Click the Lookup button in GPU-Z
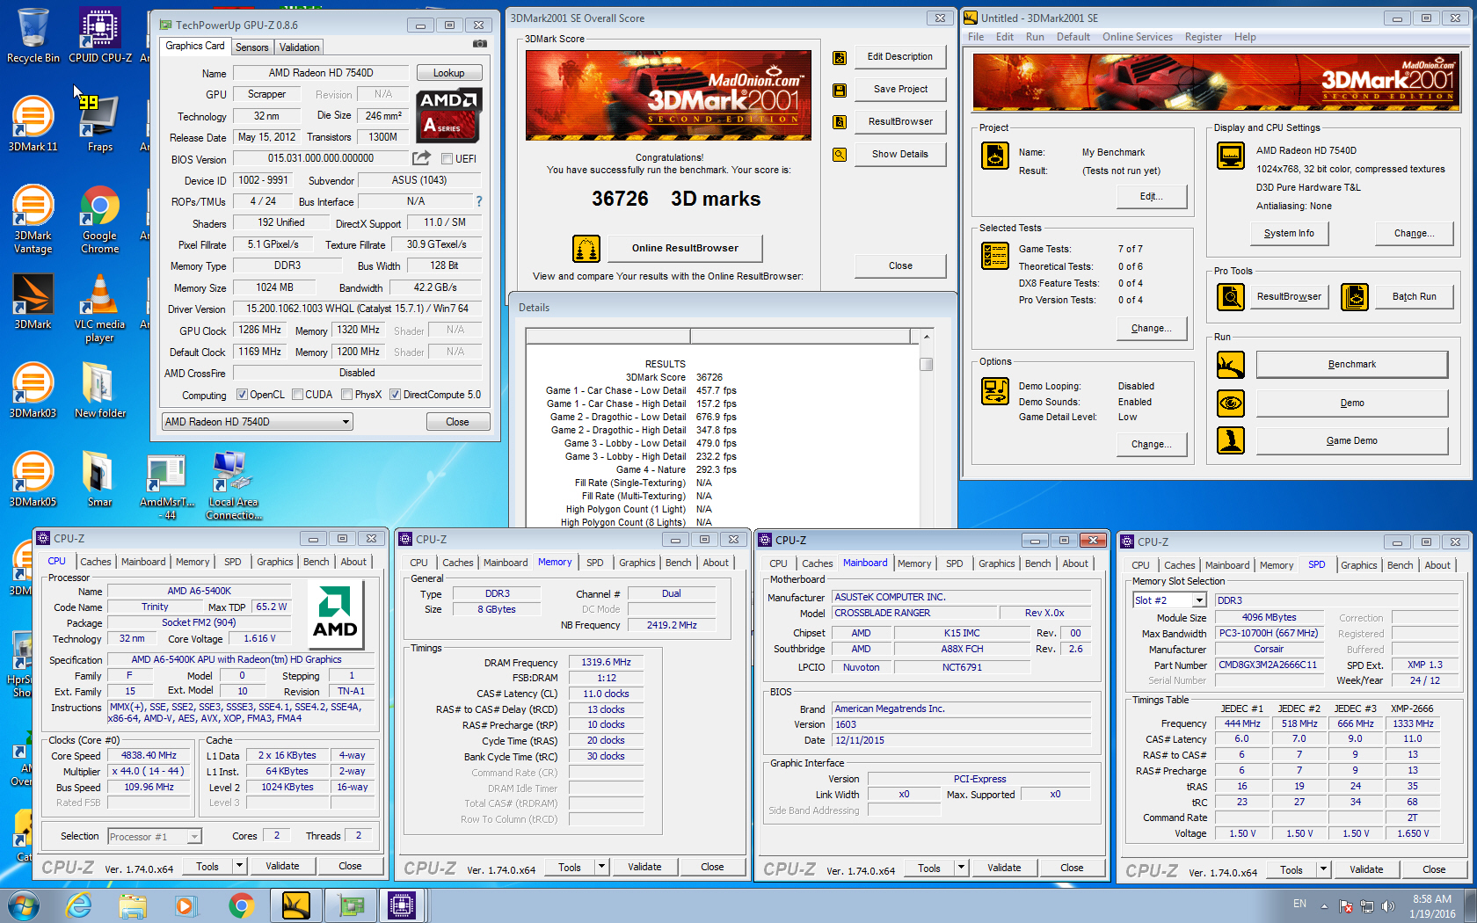This screenshot has height=923, width=1477. tap(448, 73)
